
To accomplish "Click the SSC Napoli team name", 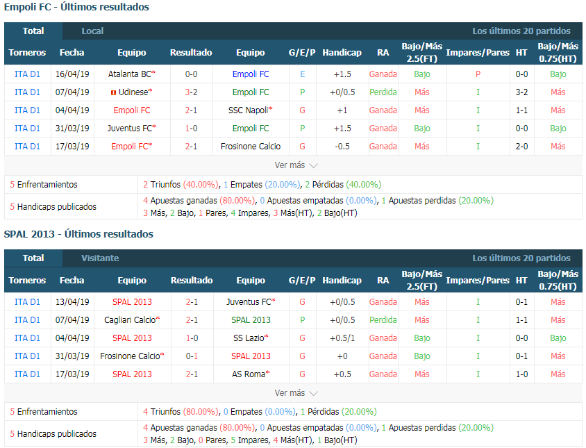I will pos(248,110).
